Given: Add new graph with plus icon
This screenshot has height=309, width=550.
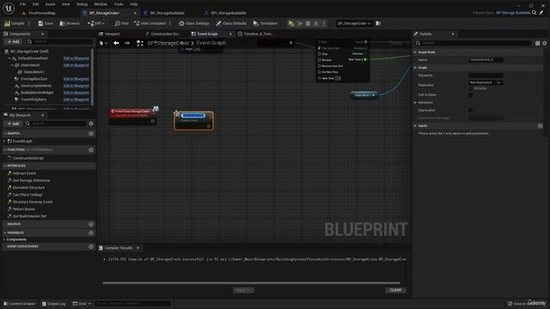Looking at the screenshot, I should point(91,134).
